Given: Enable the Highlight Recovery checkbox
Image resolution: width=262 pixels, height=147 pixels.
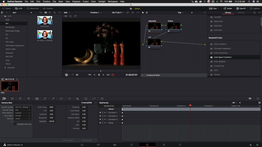Looking at the screenshot, I should [15, 124].
